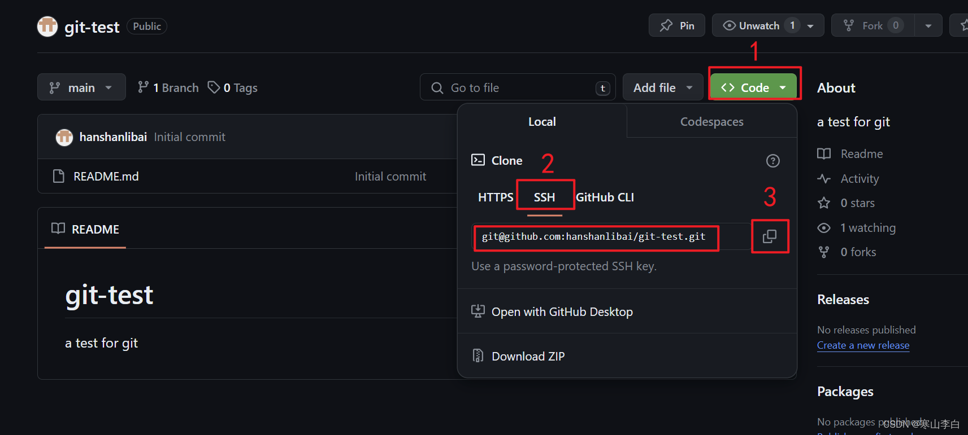Click the eye icon in Unwatch button
The width and height of the screenshot is (968, 435).
click(729, 25)
